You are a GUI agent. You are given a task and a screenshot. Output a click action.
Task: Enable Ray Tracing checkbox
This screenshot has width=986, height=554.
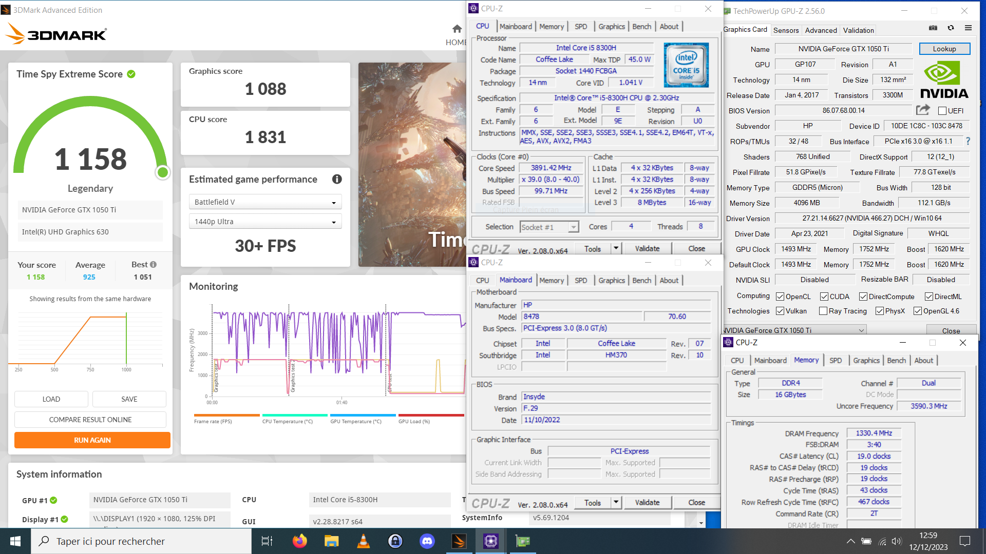coord(823,311)
